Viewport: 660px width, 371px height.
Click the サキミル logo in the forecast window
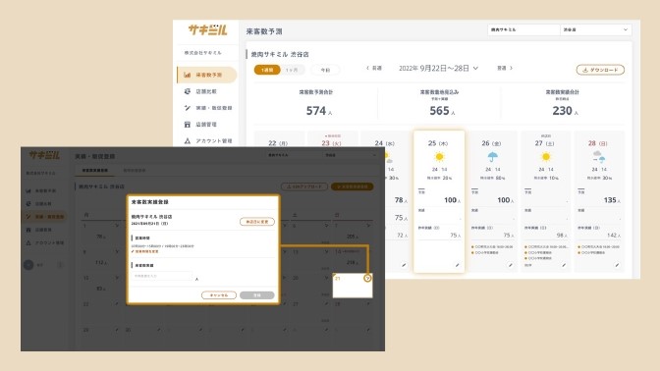coord(207,29)
